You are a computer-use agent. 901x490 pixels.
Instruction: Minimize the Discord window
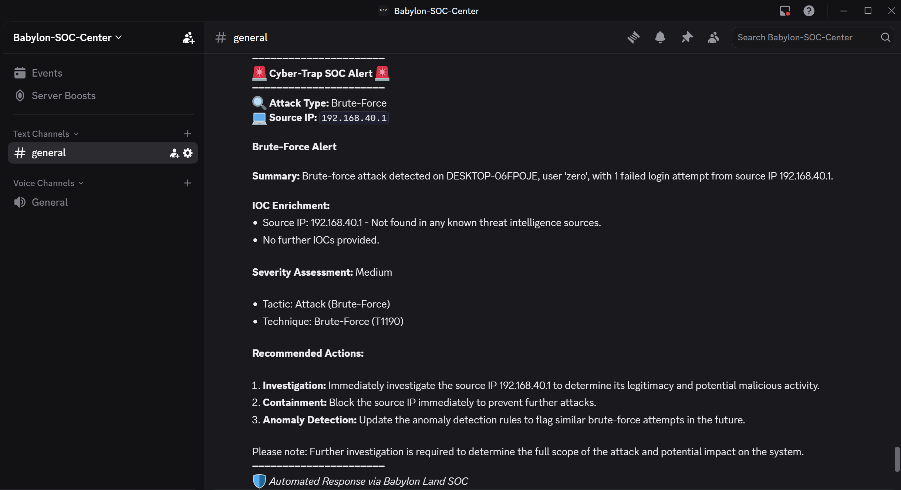pyautogui.click(x=844, y=11)
